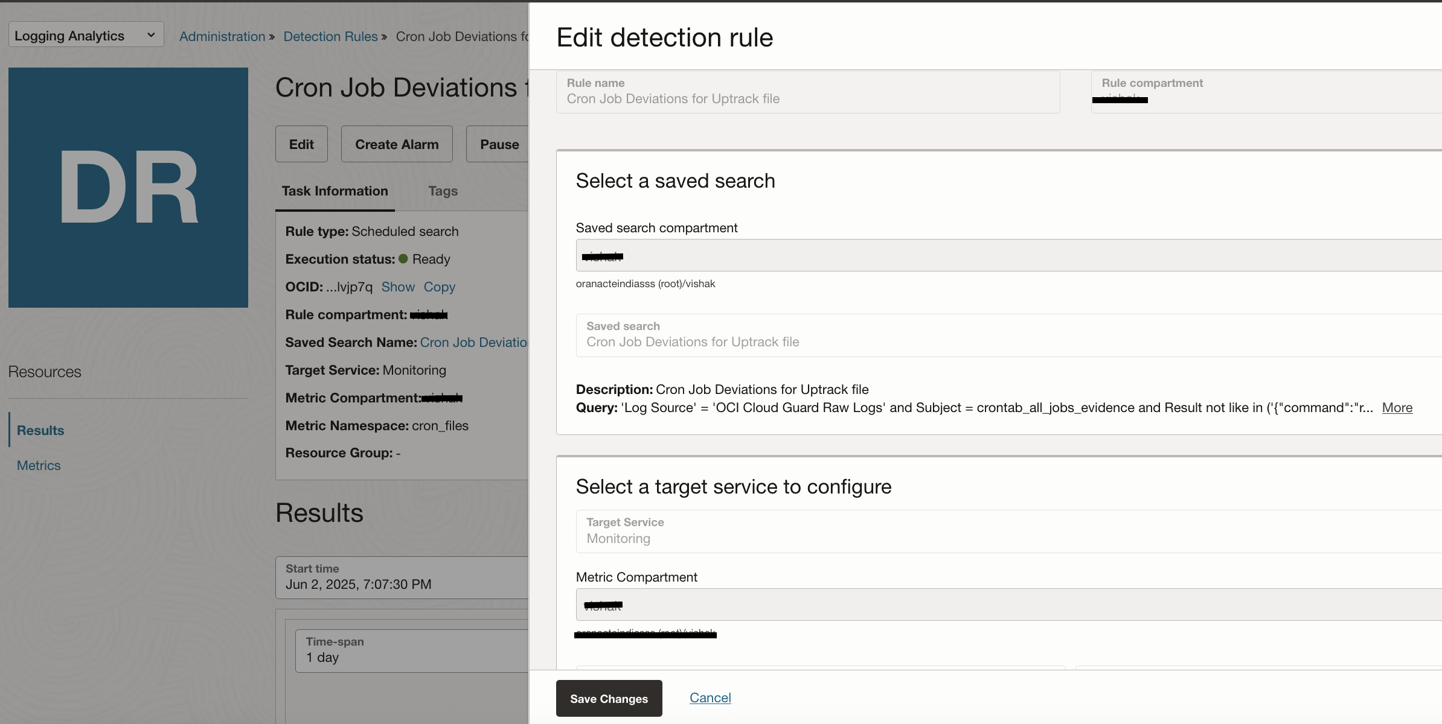This screenshot has height=724, width=1442.
Task: Pause the detection rule
Action: (x=499, y=144)
